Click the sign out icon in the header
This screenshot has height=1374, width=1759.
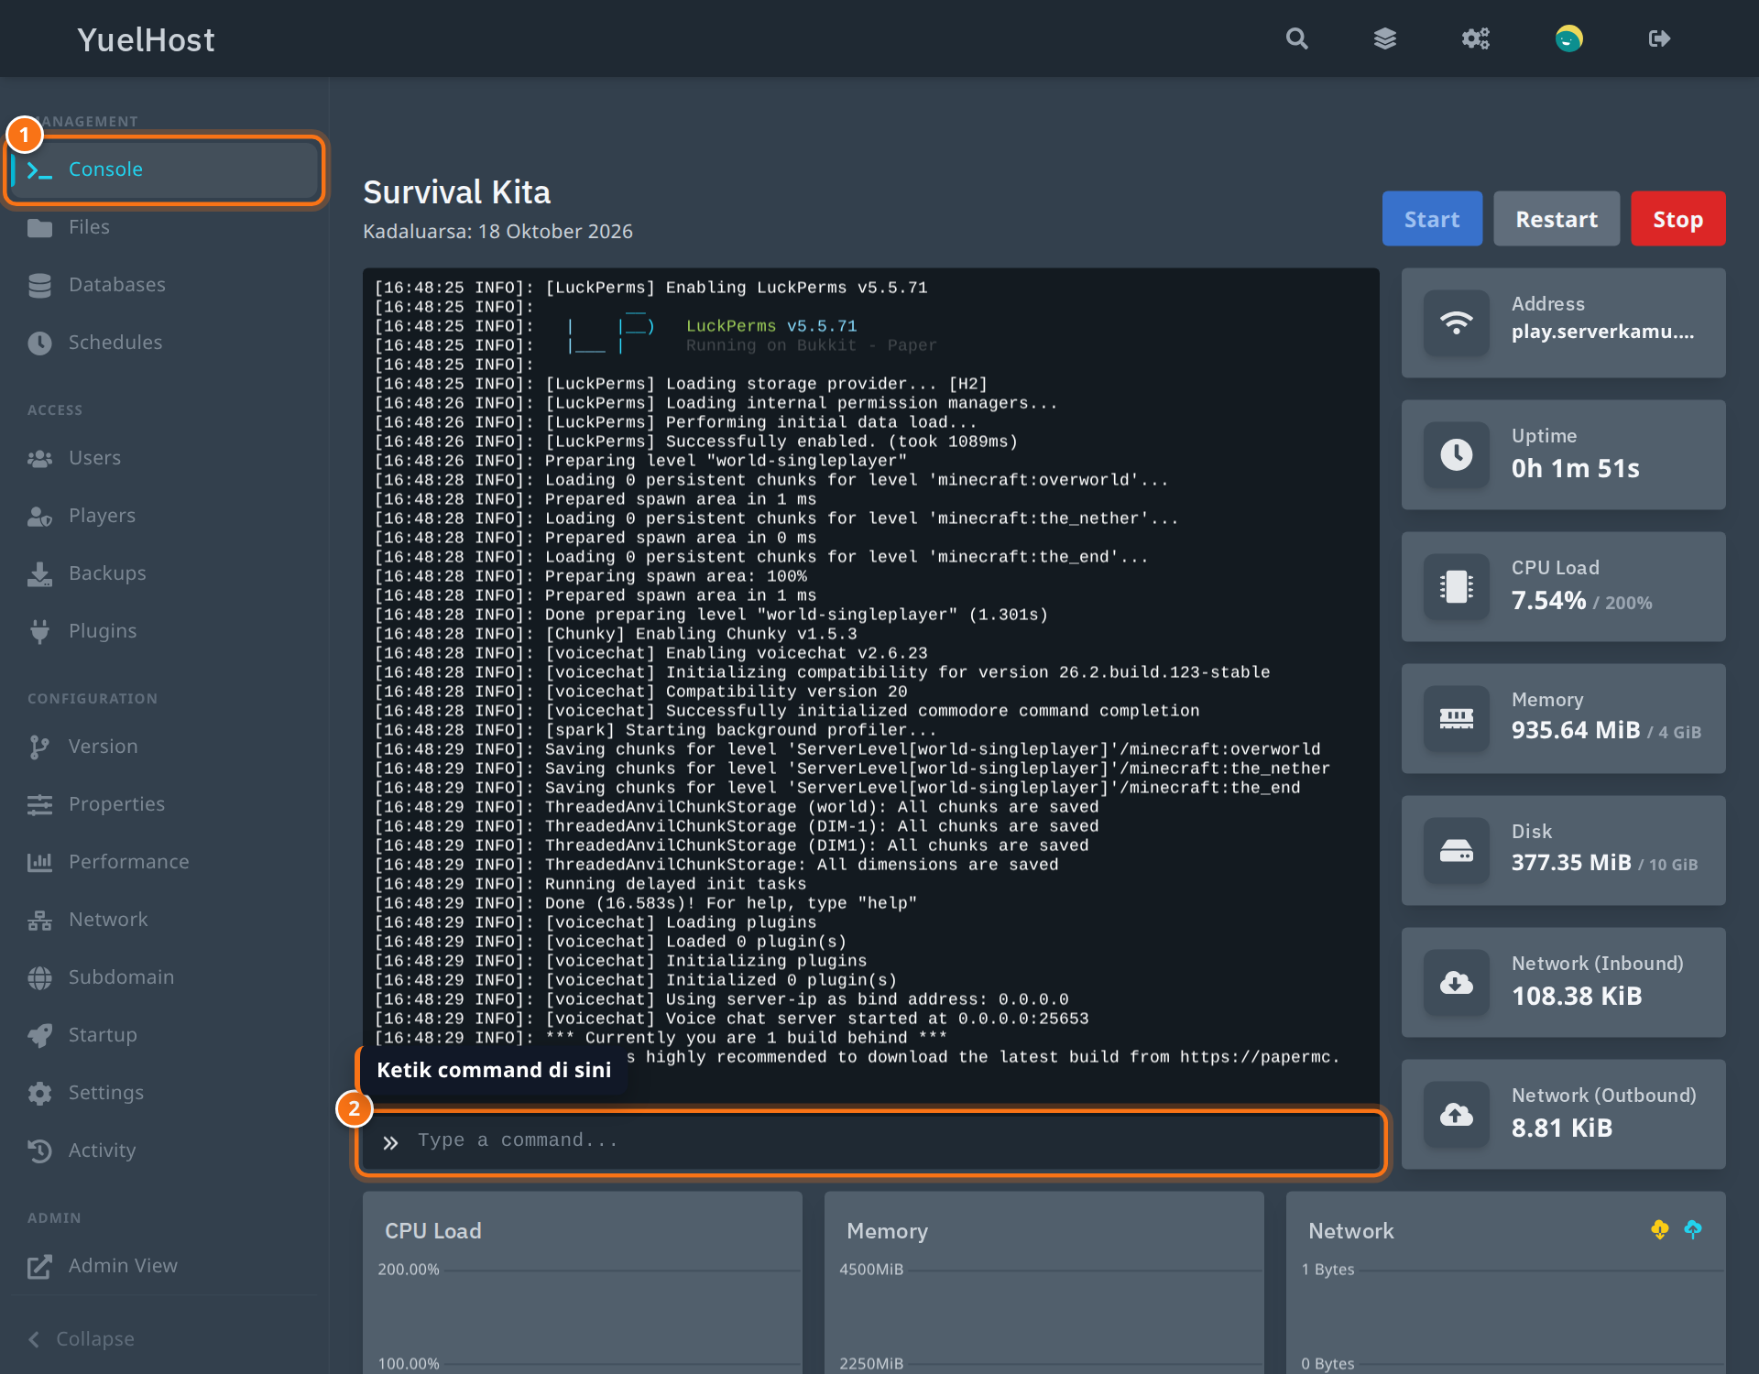[1659, 38]
